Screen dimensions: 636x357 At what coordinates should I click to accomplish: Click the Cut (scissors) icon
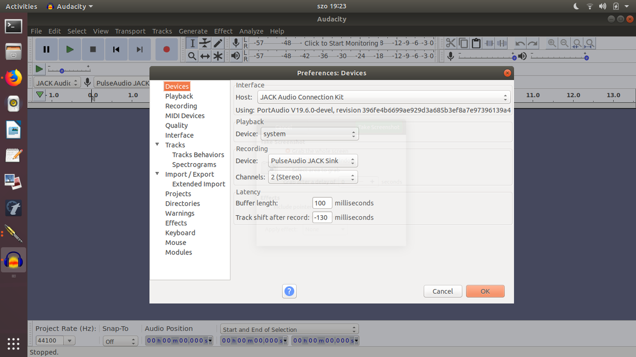click(x=451, y=43)
